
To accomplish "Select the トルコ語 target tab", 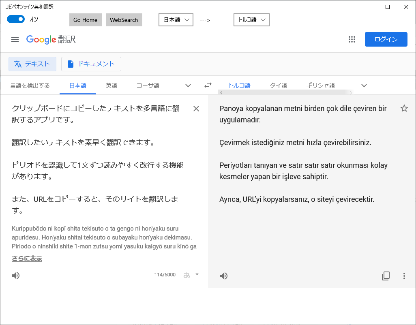I will coord(239,86).
